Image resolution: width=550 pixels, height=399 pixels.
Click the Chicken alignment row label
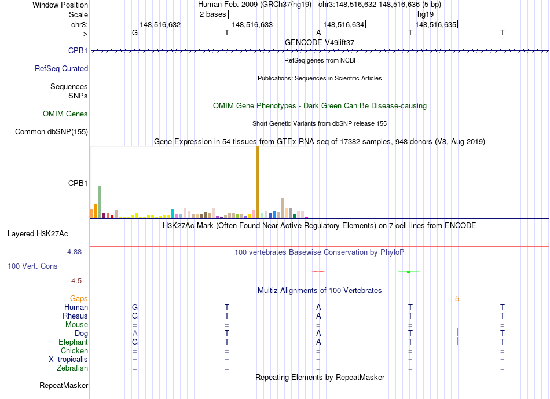pyautogui.click(x=74, y=350)
